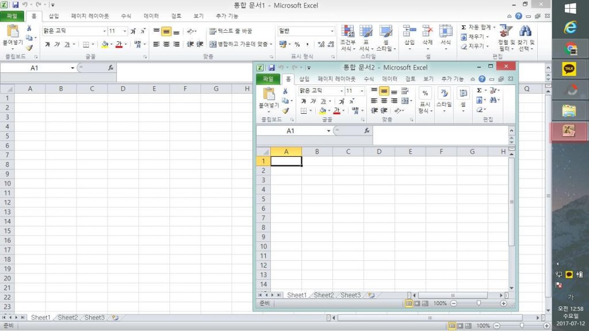The height and width of the screenshot is (331, 589).
Task: Click Cut scissors icon in 통합 문서2
Action: click(285, 91)
